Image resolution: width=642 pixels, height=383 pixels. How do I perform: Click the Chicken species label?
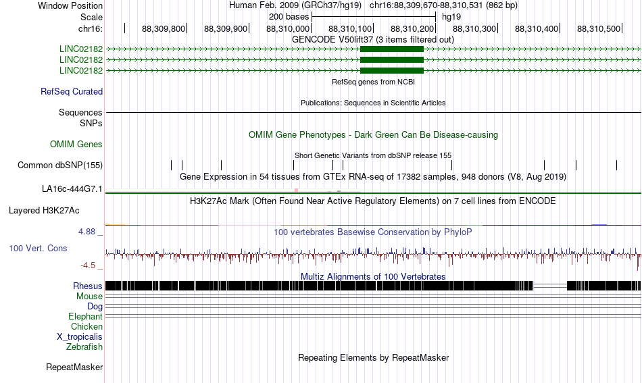[x=87, y=326]
